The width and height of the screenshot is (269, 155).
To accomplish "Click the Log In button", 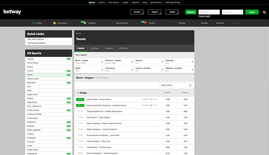I will coord(252,12).
